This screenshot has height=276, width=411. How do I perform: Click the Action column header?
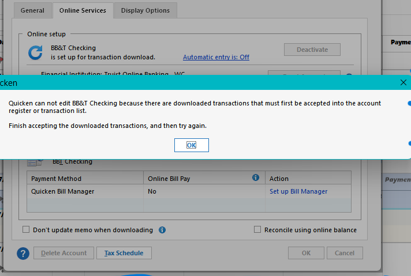click(x=308, y=178)
